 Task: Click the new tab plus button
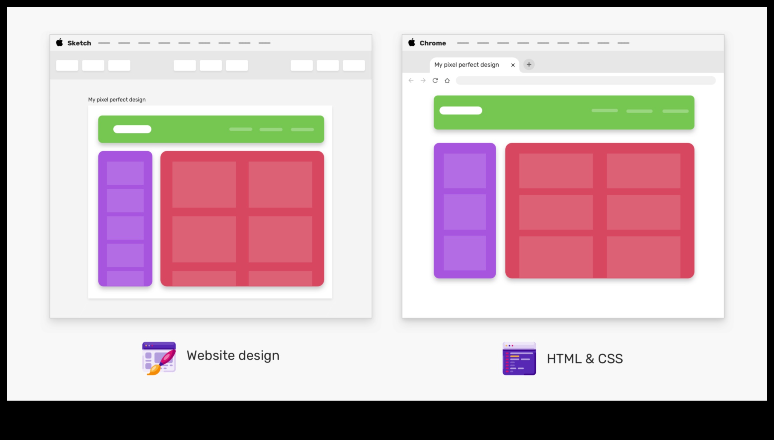point(529,64)
